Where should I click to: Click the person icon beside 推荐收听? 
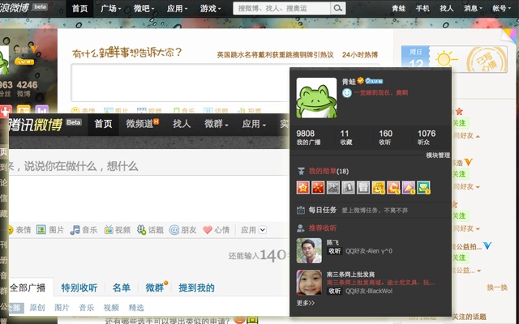click(301, 228)
